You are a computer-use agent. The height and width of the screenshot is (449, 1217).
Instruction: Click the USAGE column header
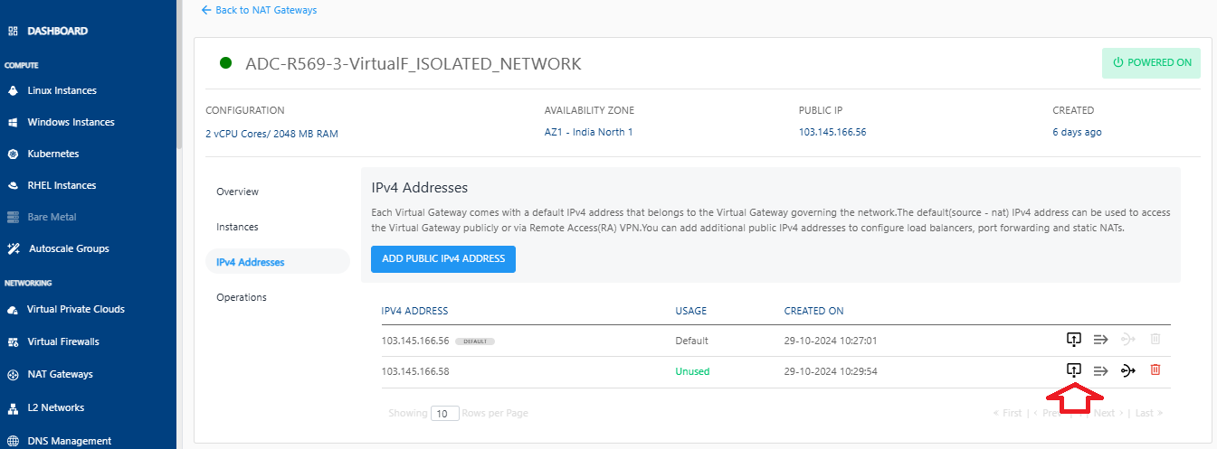pos(691,311)
